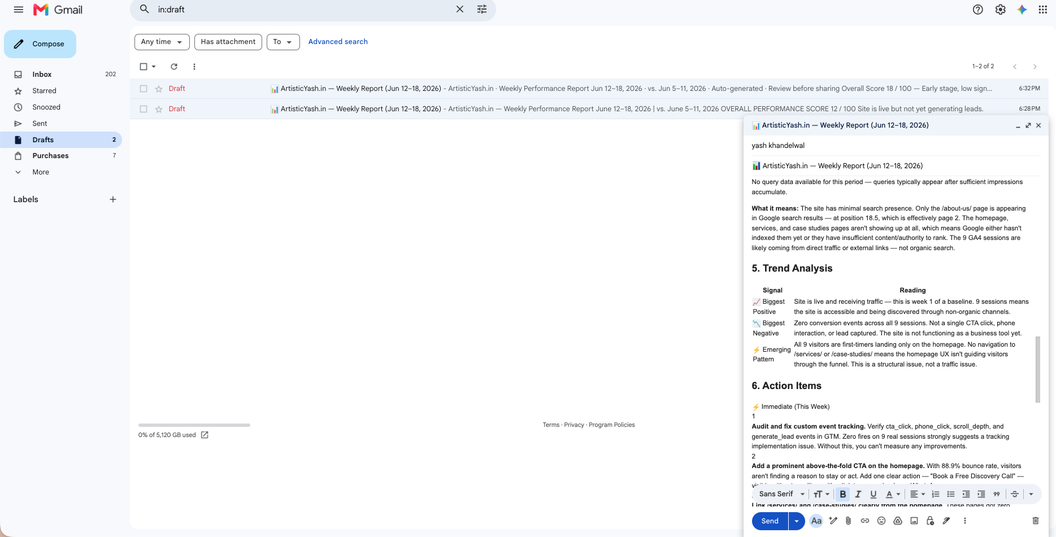Open Snoozed folder
The image size is (1056, 537).
pos(61,107)
